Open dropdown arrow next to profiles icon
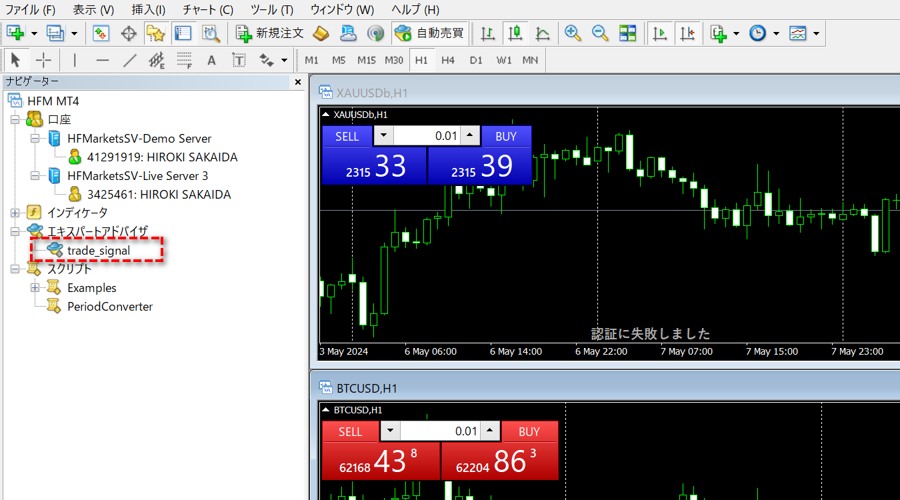 point(74,33)
